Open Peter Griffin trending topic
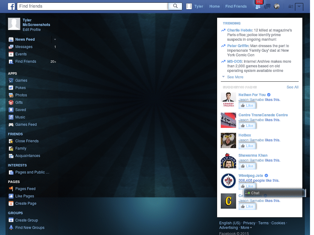This screenshot has width=314, height=235. point(238,46)
